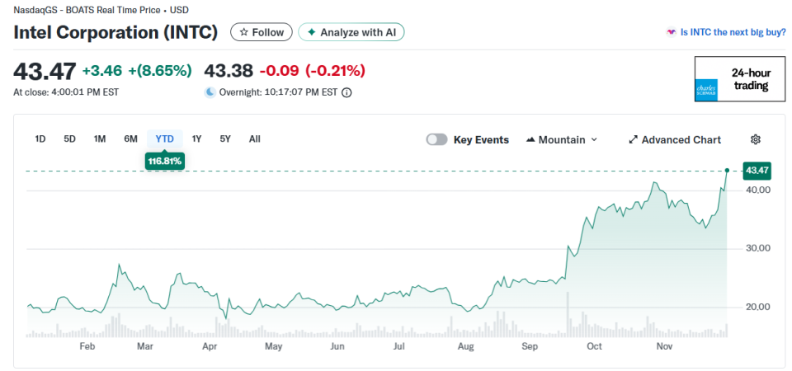The height and width of the screenshot is (371, 792).
Task: Click the Analyze with AI sparkle icon
Action: coord(311,32)
